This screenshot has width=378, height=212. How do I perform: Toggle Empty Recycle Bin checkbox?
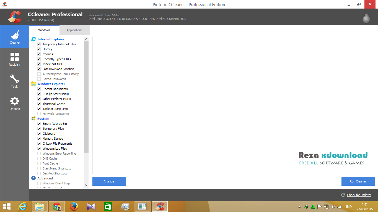coord(39,124)
